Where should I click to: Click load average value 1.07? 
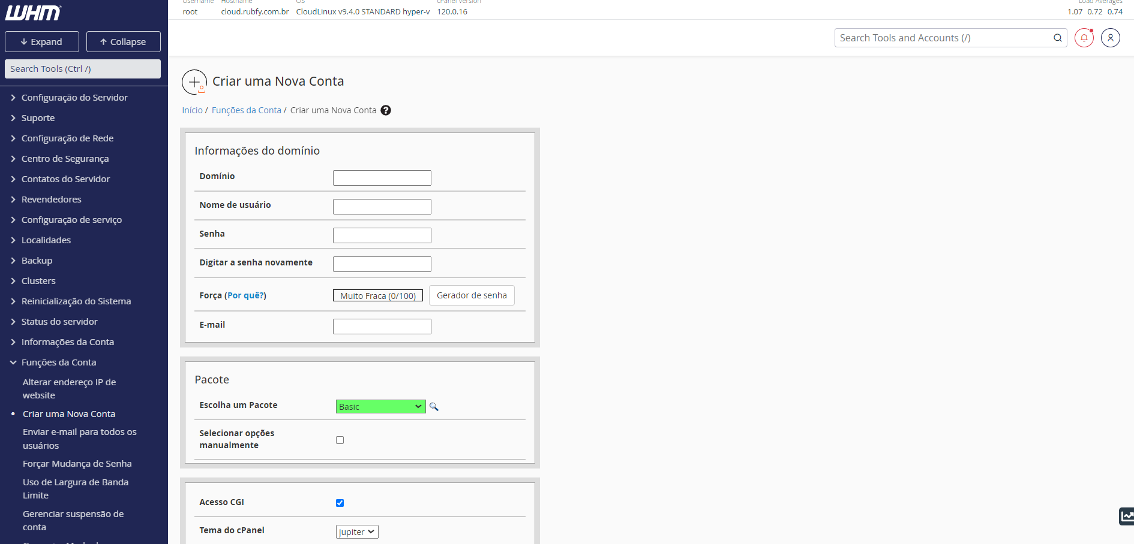pos(1075,11)
